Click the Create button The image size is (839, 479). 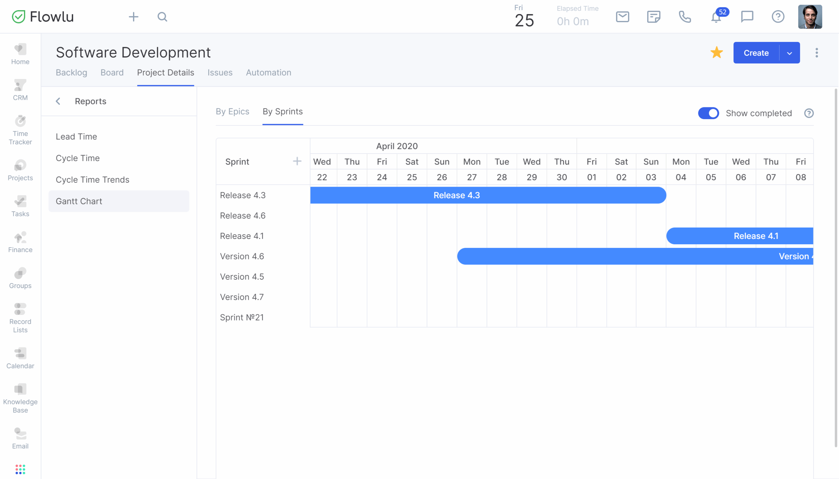(x=756, y=53)
